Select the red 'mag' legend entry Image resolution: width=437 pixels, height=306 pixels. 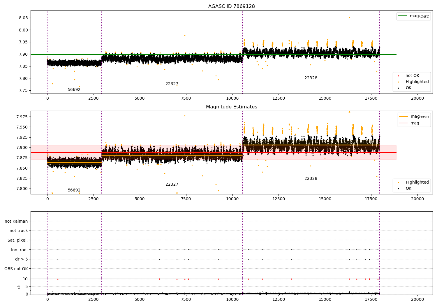(409, 123)
